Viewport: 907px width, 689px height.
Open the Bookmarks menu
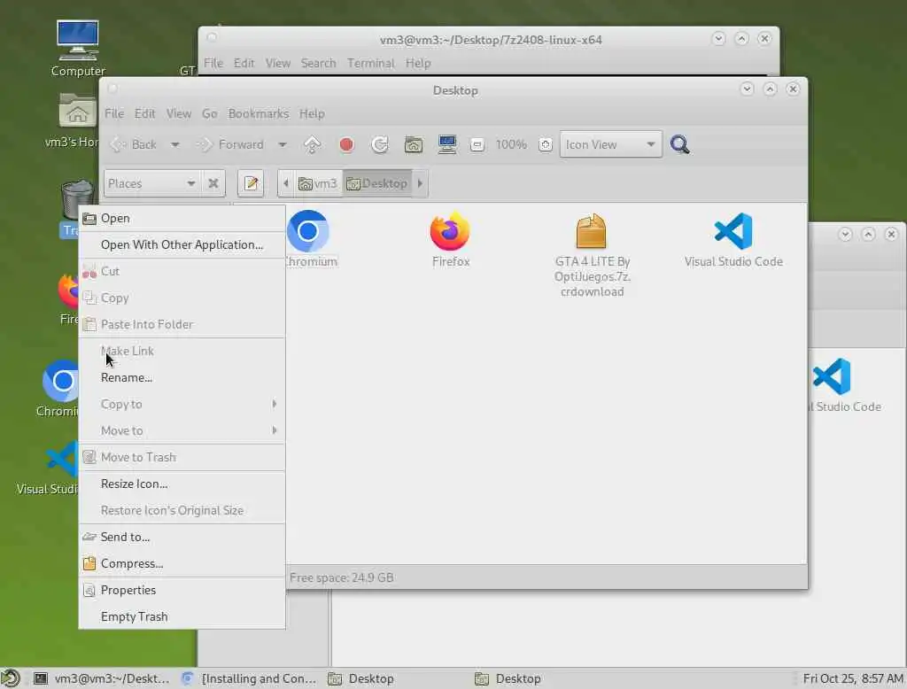(x=258, y=114)
